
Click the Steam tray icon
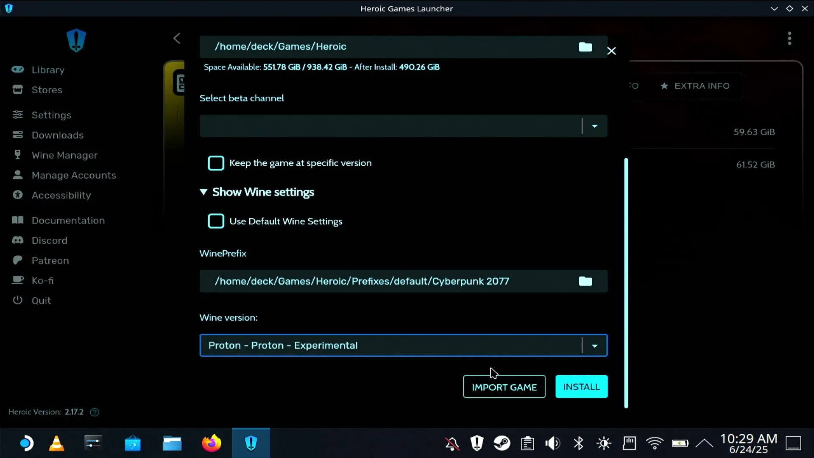click(x=502, y=444)
